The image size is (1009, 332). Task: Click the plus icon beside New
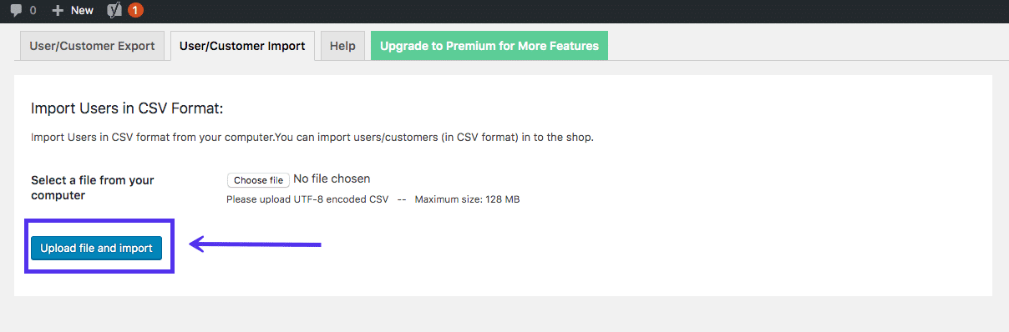[58, 11]
